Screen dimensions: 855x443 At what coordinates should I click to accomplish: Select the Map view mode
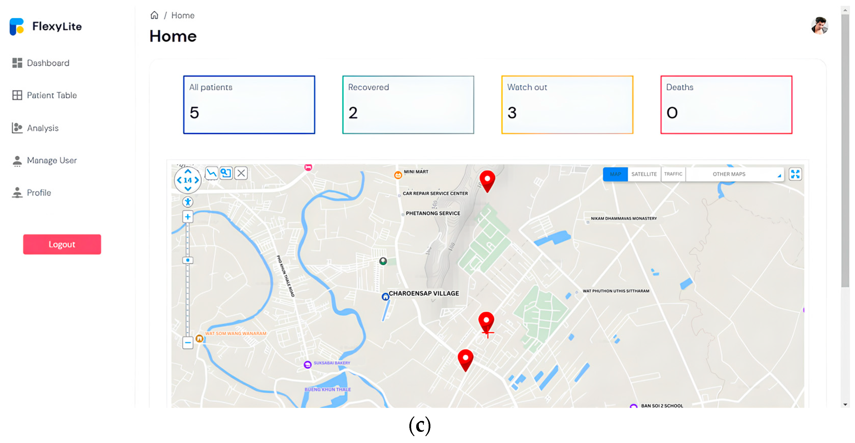[x=615, y=174]
